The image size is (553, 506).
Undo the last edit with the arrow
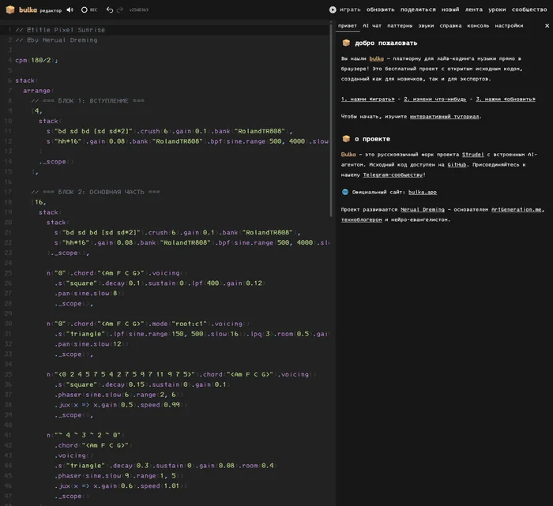click(x=110, y=9)
